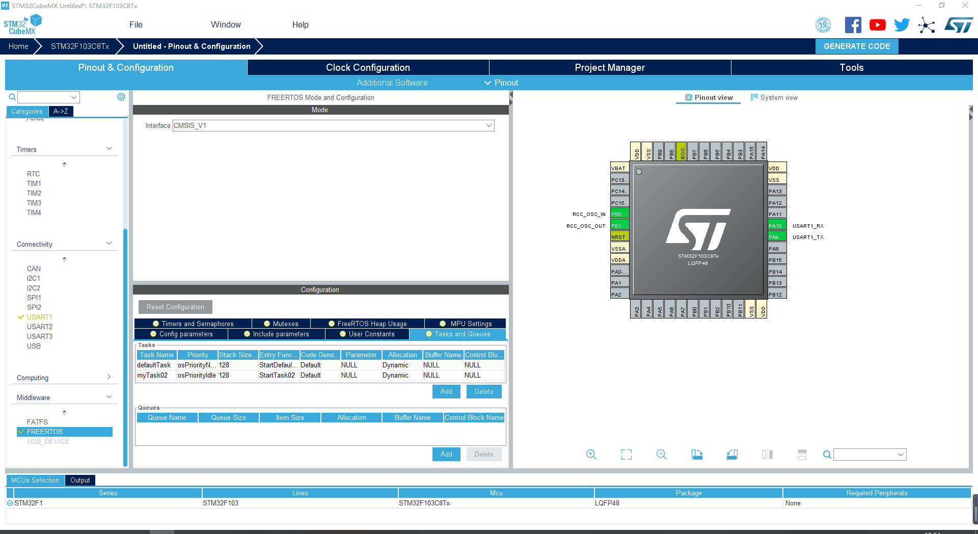Click the ST logo at top right
Image resolution: width=978 pixels, height=534 pixels.
tap(959, 25)
